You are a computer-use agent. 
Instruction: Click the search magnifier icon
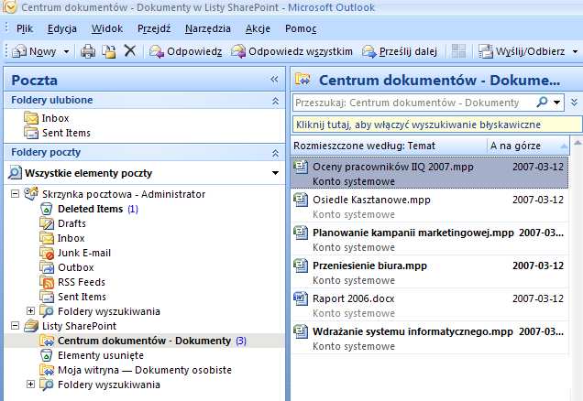(x=542, y=102)
